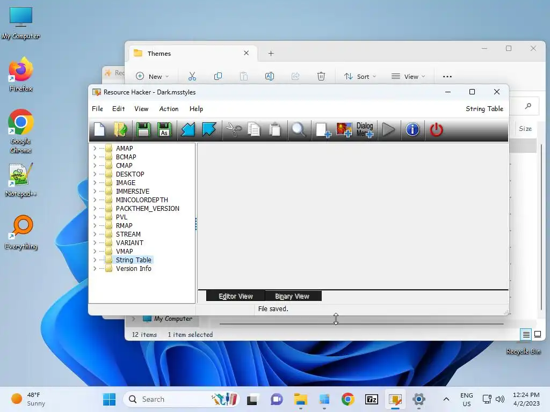The width and height of the screenshot is (550, 412).
Task: Click the New file icon in Resource Hacker
Action: click(99, 130)
